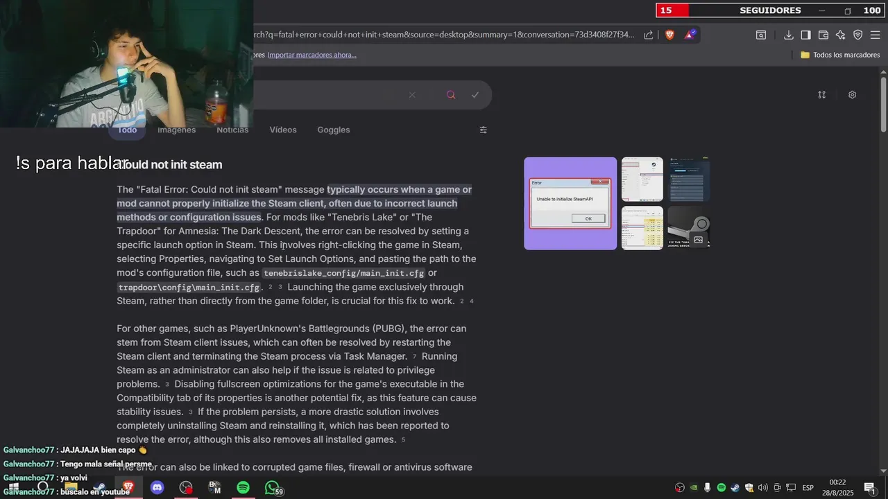Screen dimensions: 888x499
Task: Open Windows Security tray icon
Action: (x=749, y=488)
